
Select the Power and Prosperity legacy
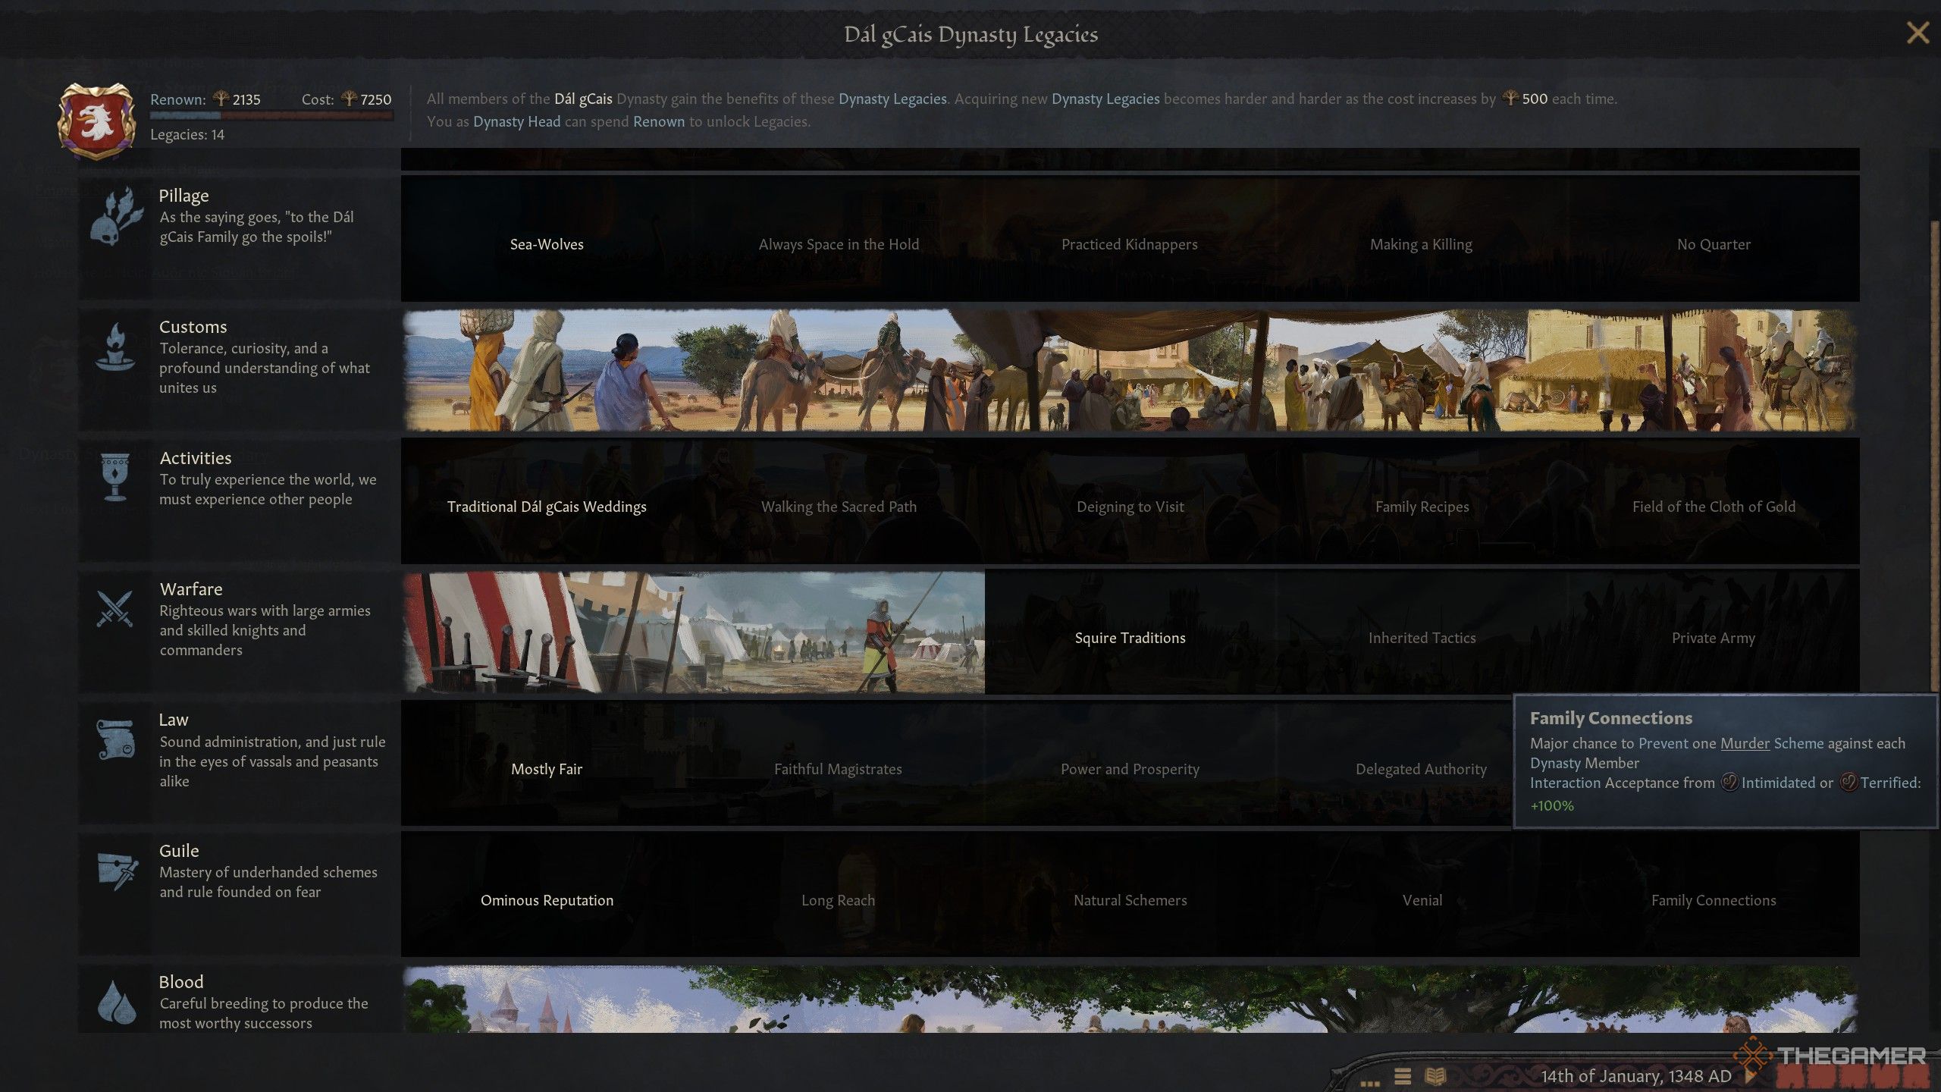tap(1130, 769)
